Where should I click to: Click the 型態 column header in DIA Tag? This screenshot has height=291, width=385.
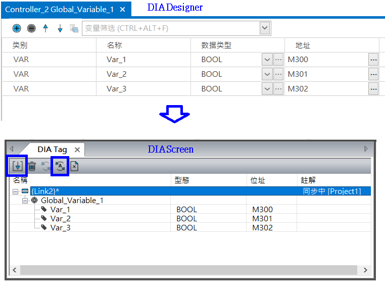coord(209,180)
